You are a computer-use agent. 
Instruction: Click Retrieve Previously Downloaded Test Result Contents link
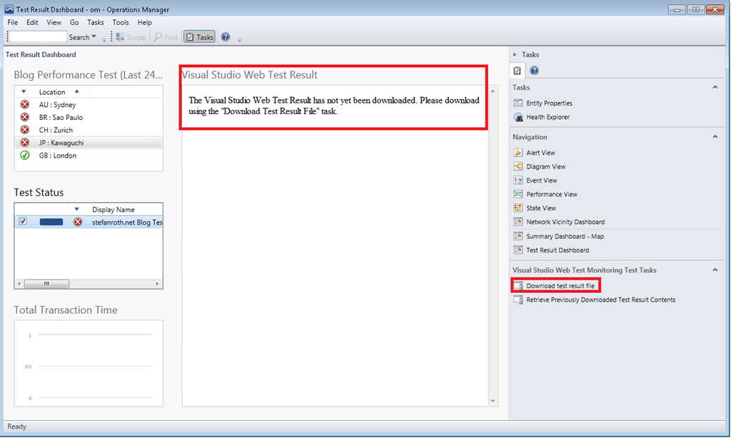click(601, 300)
